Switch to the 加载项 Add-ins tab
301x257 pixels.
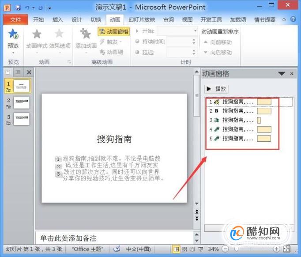(x=238, y=19)
